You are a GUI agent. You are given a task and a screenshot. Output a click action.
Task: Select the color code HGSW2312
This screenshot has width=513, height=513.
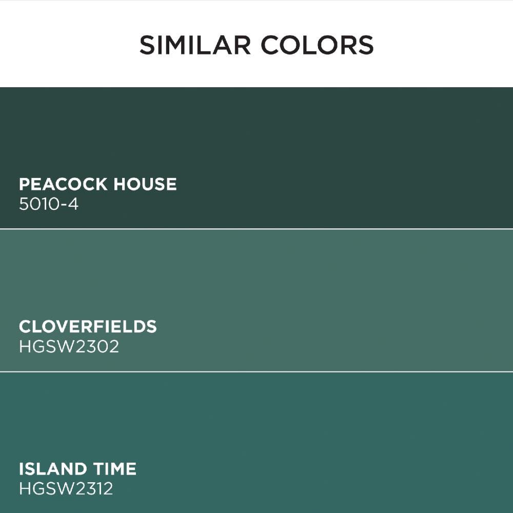(x=66, y=489)
